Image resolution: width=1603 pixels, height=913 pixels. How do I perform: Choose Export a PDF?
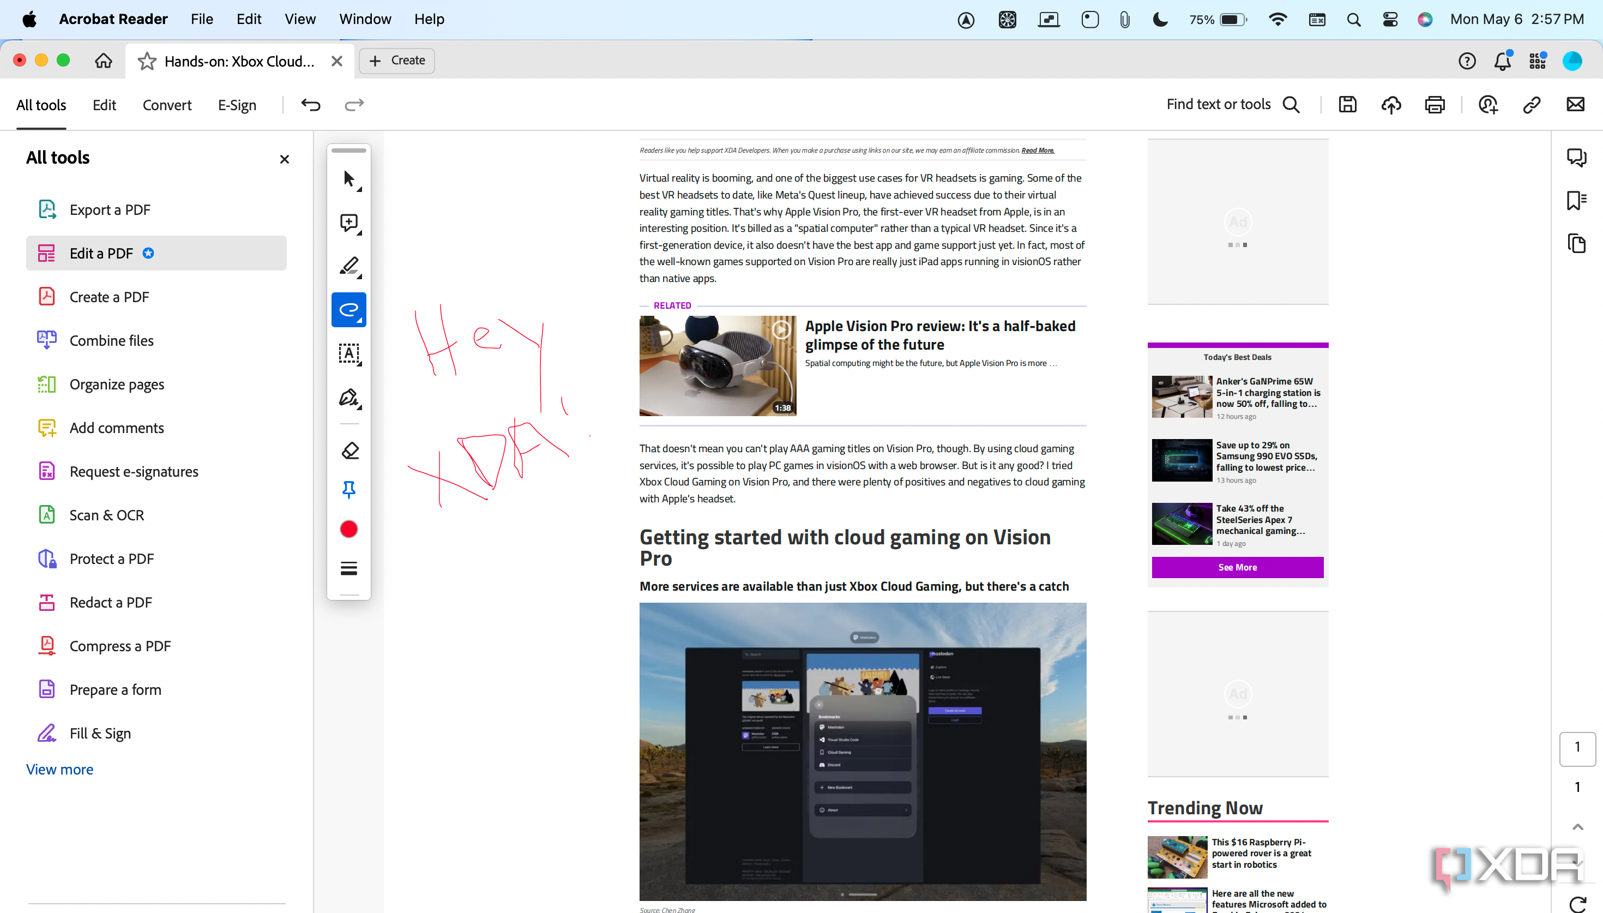156,209
